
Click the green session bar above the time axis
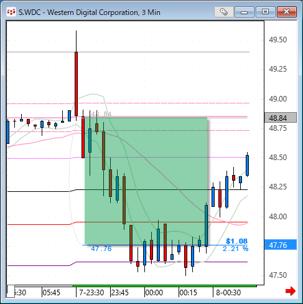click(164, 286)
